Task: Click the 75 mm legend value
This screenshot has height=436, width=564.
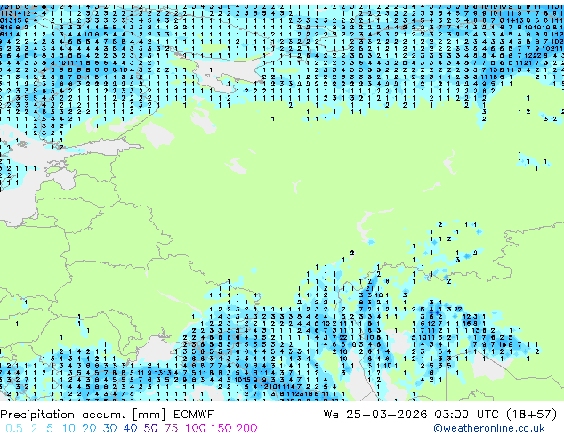Action: tap(171, 429)
